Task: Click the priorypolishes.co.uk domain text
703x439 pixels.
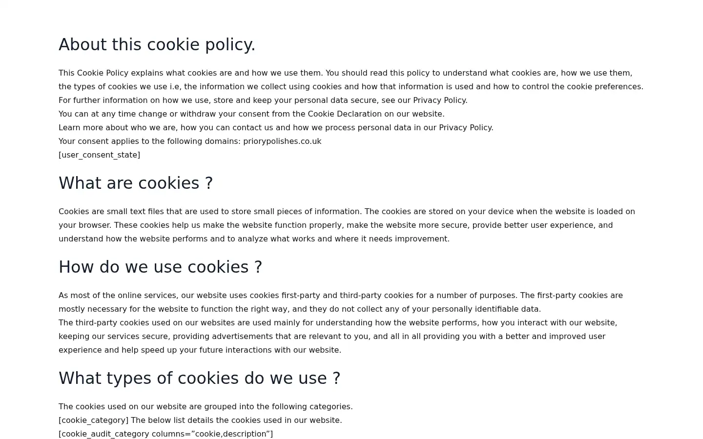Action: click(282, 141)
